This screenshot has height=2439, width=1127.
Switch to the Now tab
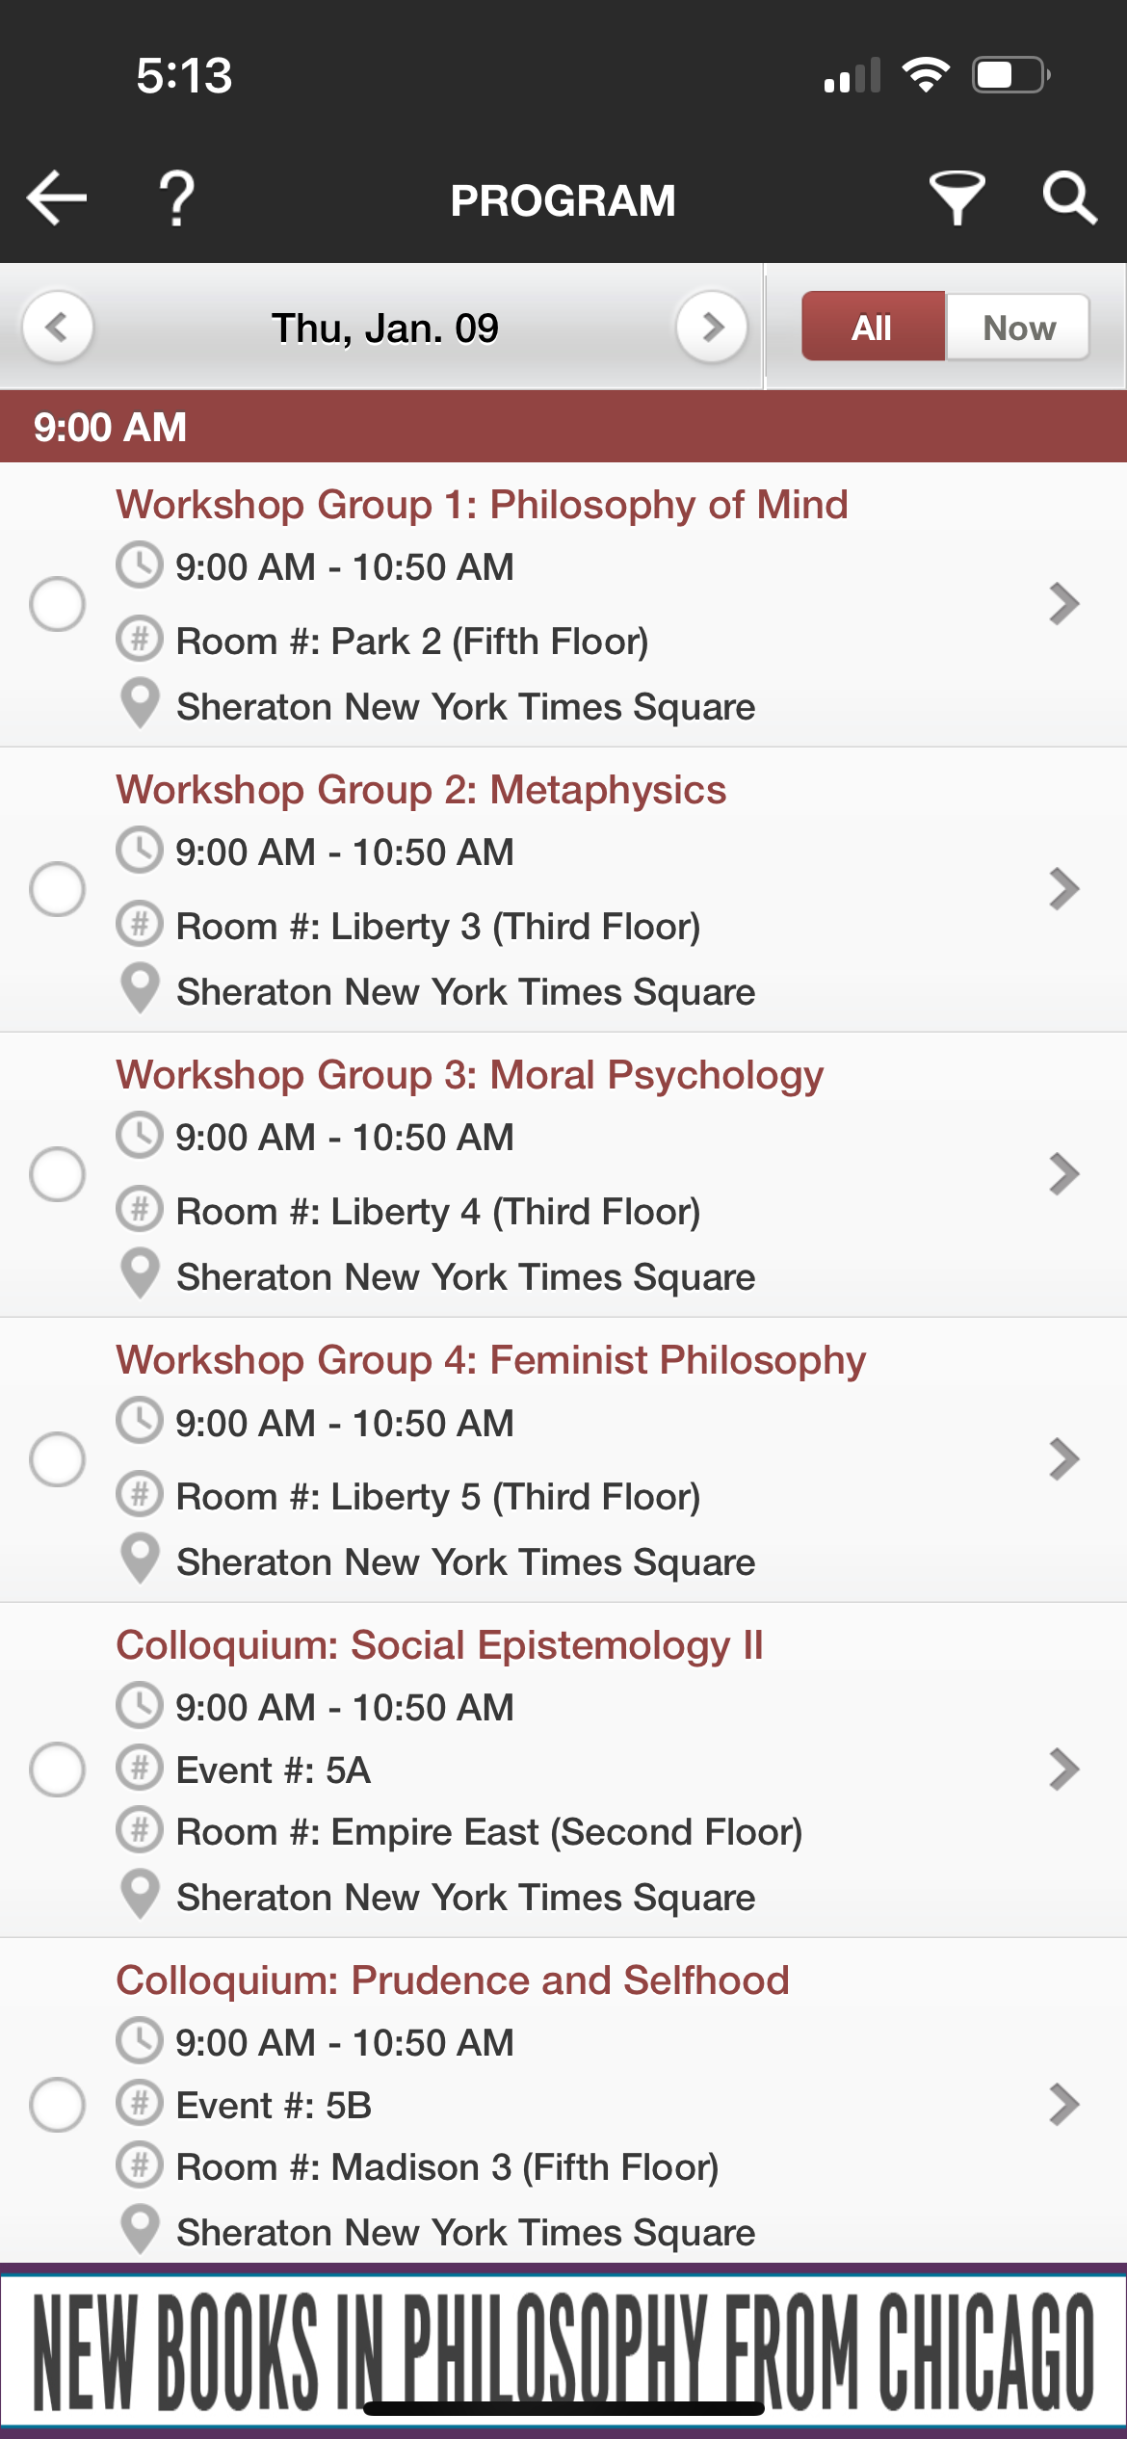1018,327
